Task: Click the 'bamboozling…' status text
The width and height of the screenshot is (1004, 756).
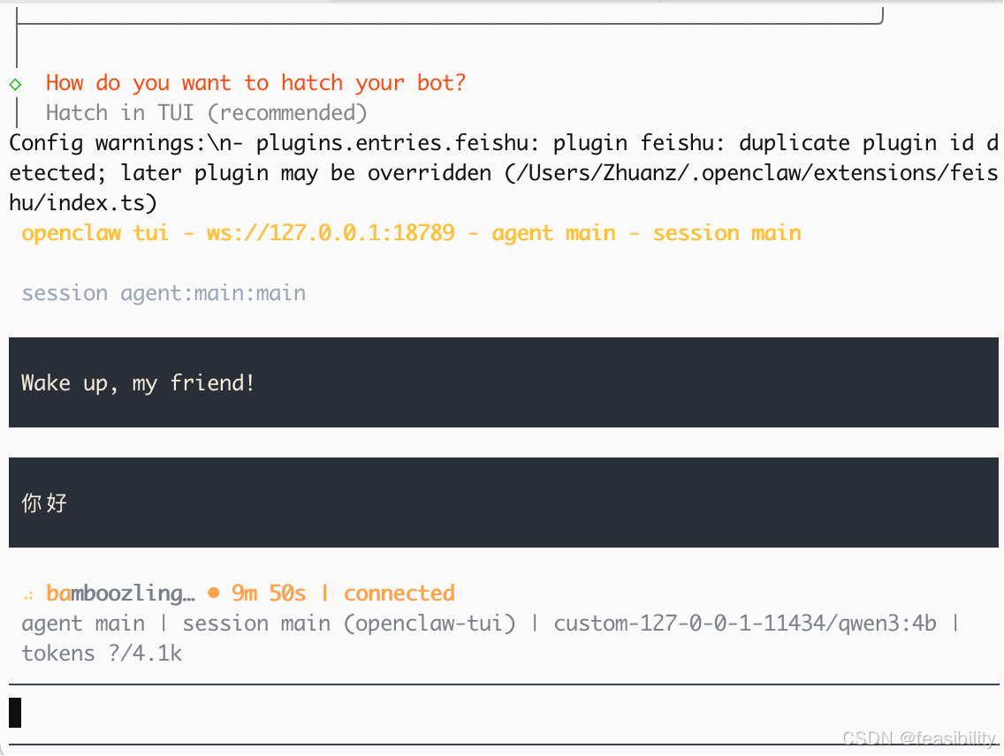Action: coord(120,593)
